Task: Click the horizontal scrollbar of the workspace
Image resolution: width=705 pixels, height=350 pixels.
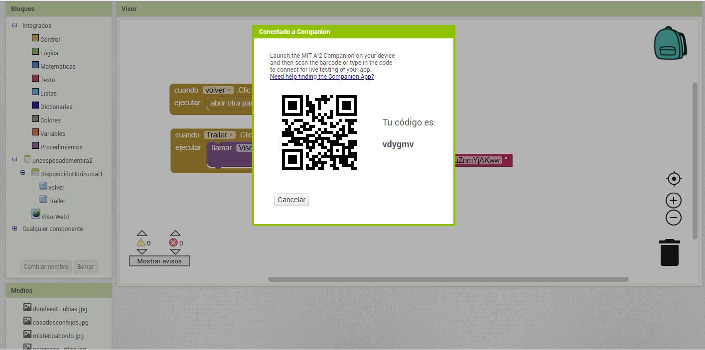Action: (448, 279)
